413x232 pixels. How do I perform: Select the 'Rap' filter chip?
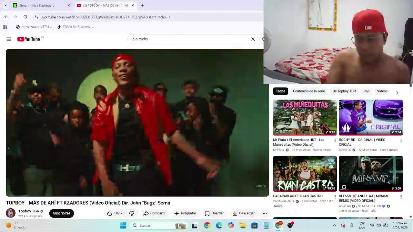366,91
